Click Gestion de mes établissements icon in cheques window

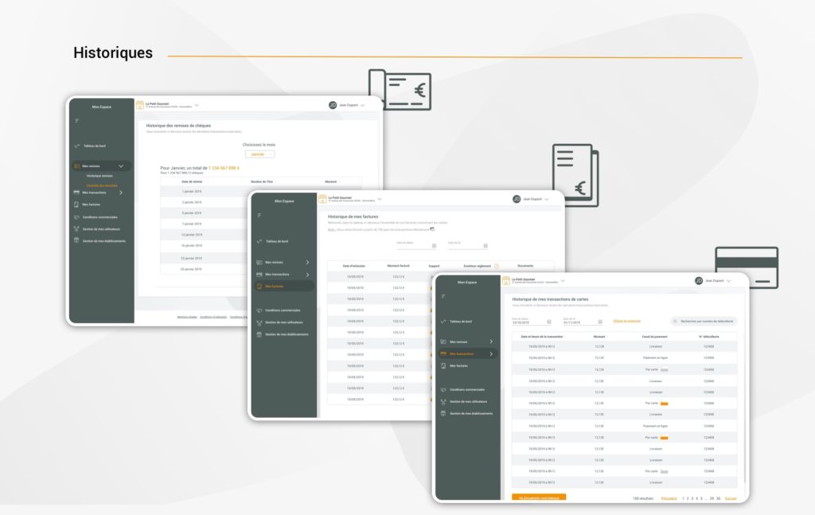(x=77, y=240)
